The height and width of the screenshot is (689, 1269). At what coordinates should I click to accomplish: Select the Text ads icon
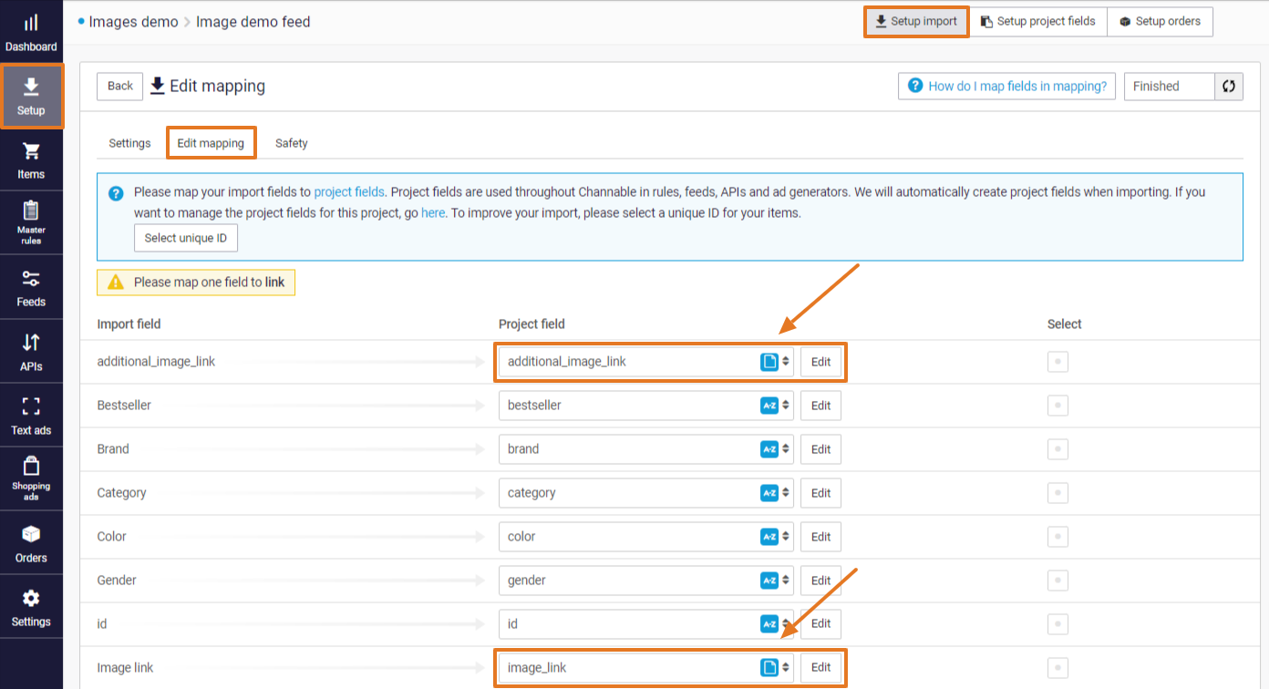(x=31, y=414)
